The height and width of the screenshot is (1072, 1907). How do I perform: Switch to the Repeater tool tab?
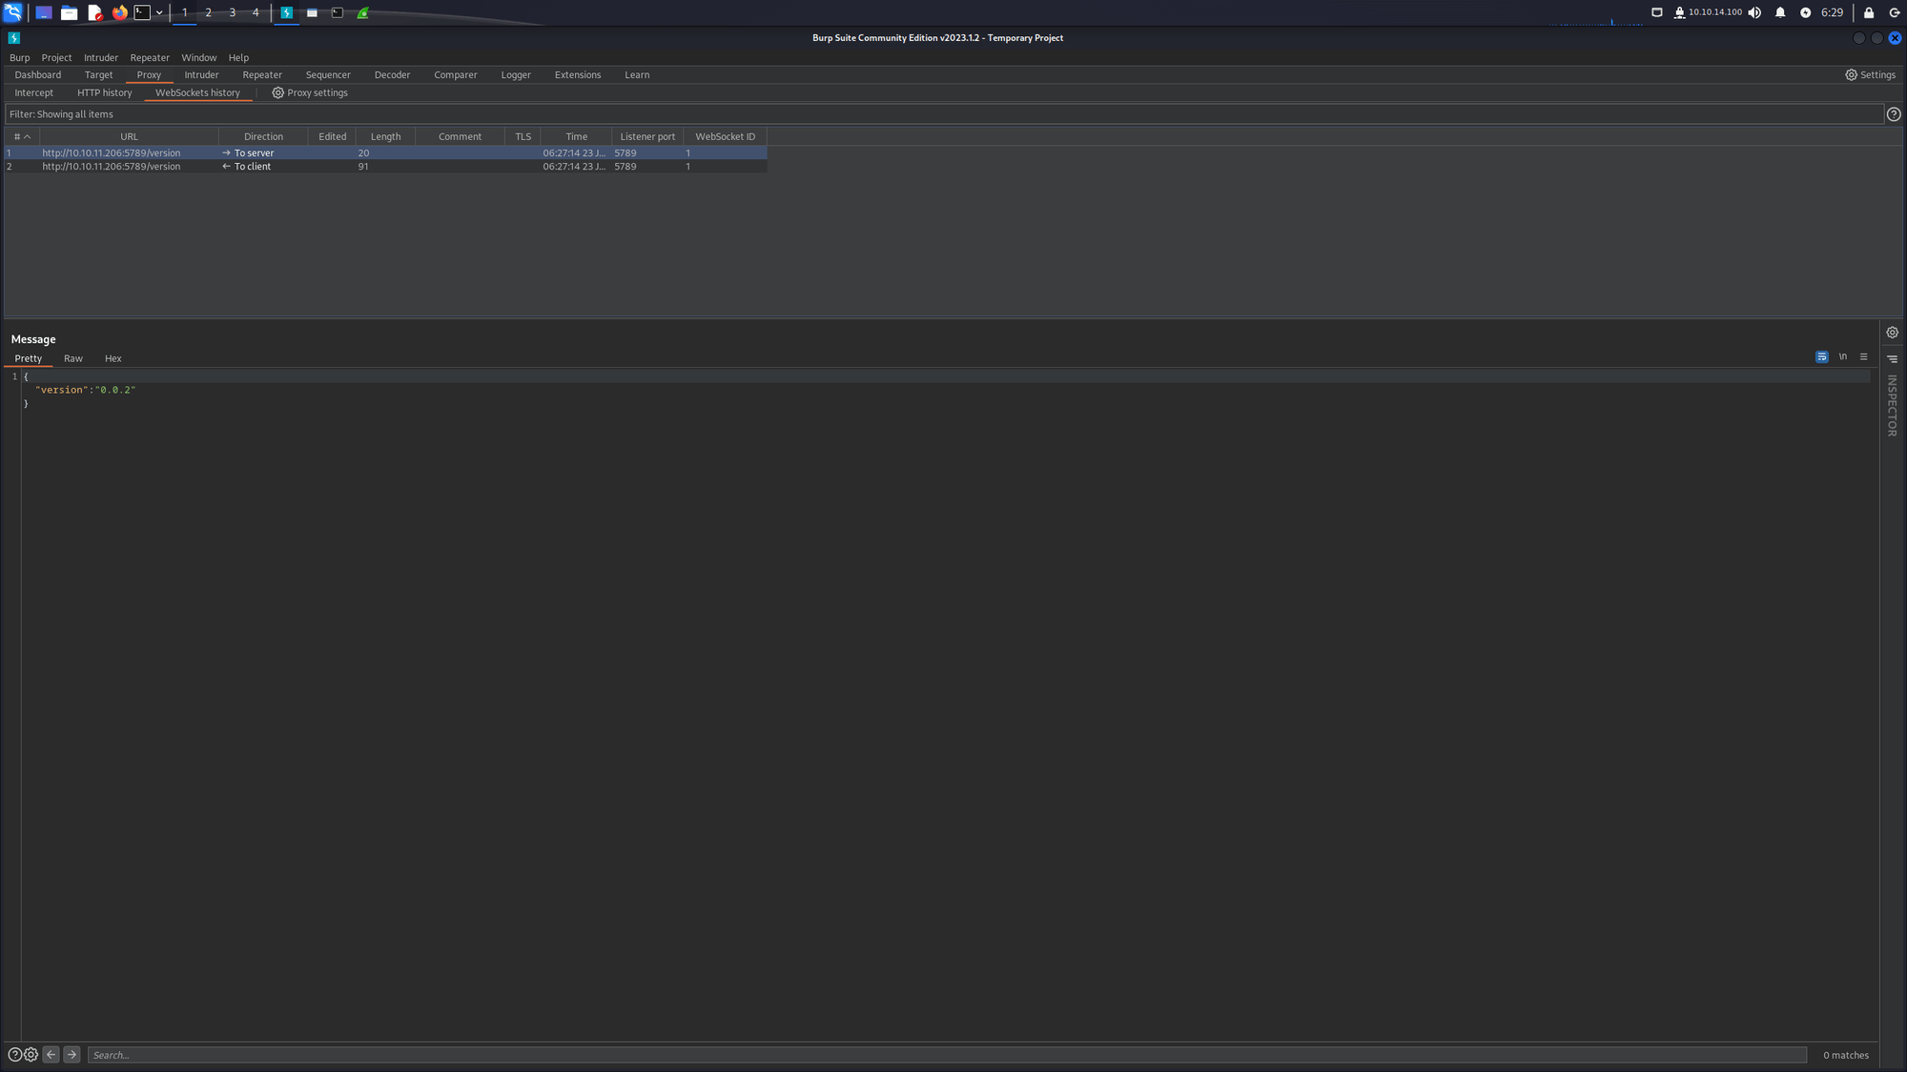click(x=262, y=74)
